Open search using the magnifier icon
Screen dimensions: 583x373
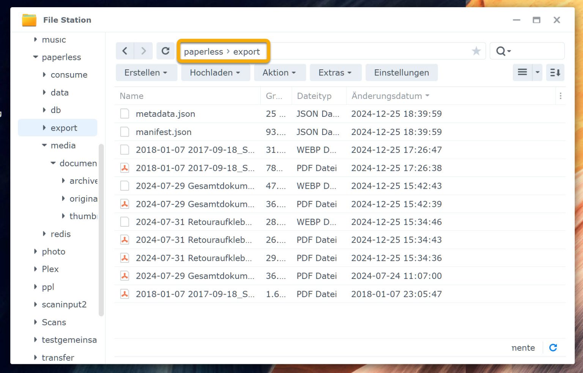click(x=501, y=50)
